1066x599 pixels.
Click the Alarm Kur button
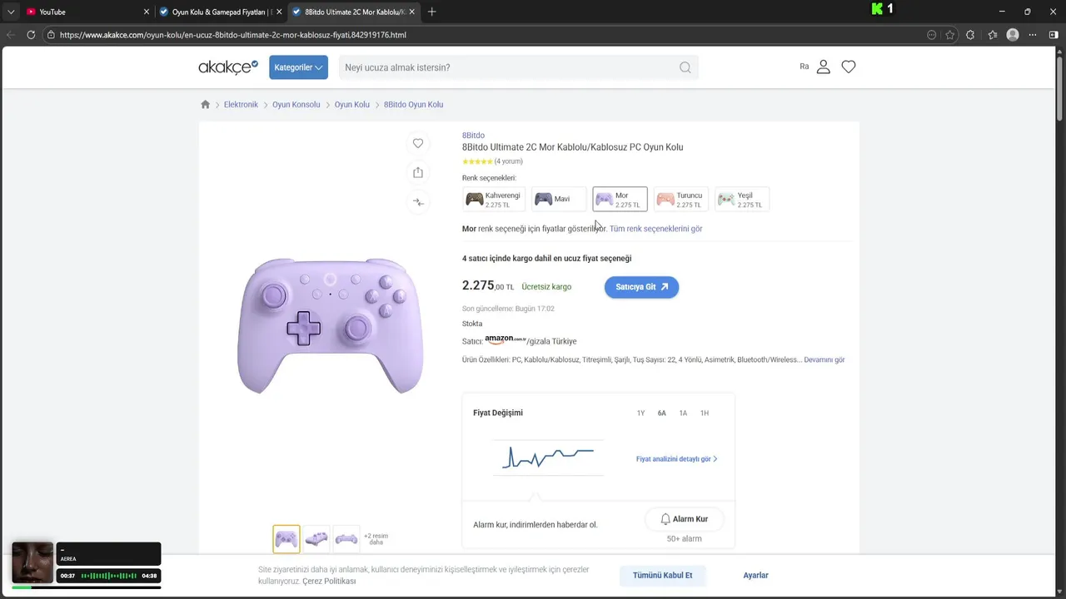click(684, 519)
